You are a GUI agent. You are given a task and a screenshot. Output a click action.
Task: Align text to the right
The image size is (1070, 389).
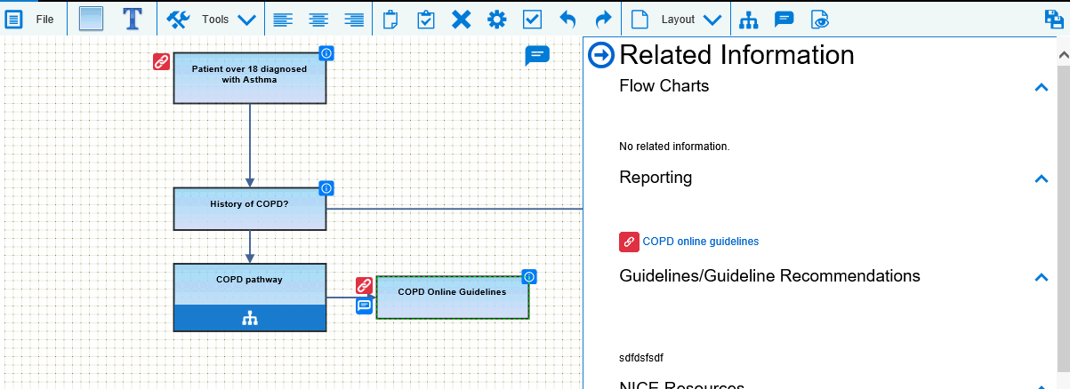(354, 20)
